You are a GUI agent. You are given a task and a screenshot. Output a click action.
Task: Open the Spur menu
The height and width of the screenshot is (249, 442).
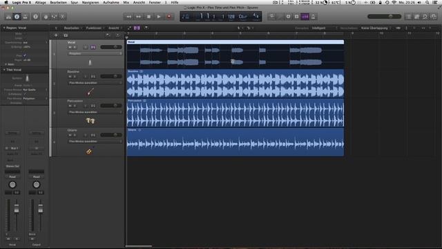point(74,2)
